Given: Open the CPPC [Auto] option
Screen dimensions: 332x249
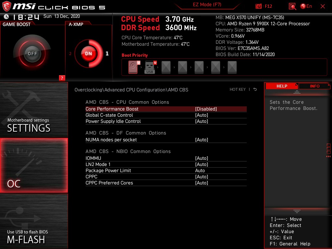Looking at the screenshot, I should (166, 177).
